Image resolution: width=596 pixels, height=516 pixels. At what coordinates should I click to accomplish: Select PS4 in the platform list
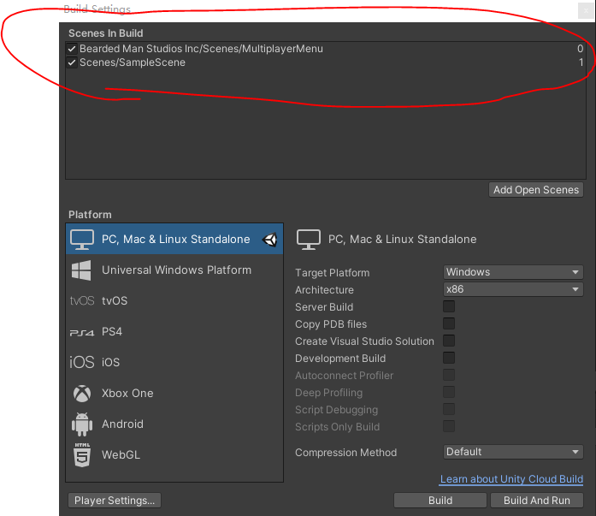point(174,331)
